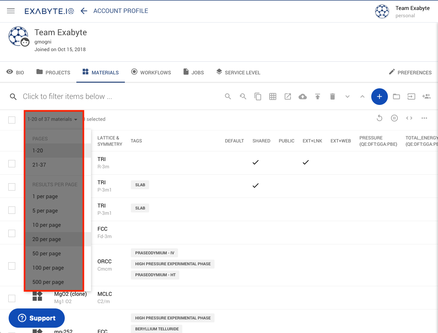438x333 pixels.
Task: Open the Support dialog
Action: [x=37, y=318]
